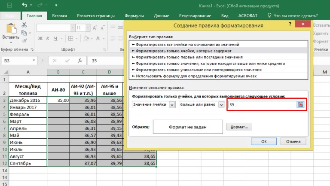The height and width of the screenshot is (186, 330).
Task: Open the Name Box dropdown arrow
Action: 34,61
